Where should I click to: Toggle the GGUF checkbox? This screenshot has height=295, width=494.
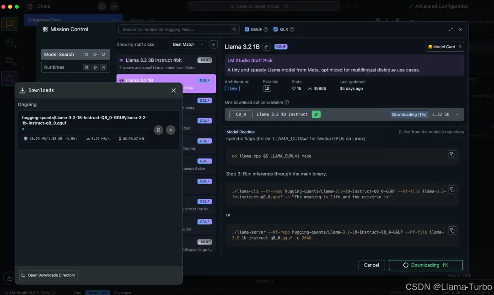pyautogui.click(x=247, y=29)
